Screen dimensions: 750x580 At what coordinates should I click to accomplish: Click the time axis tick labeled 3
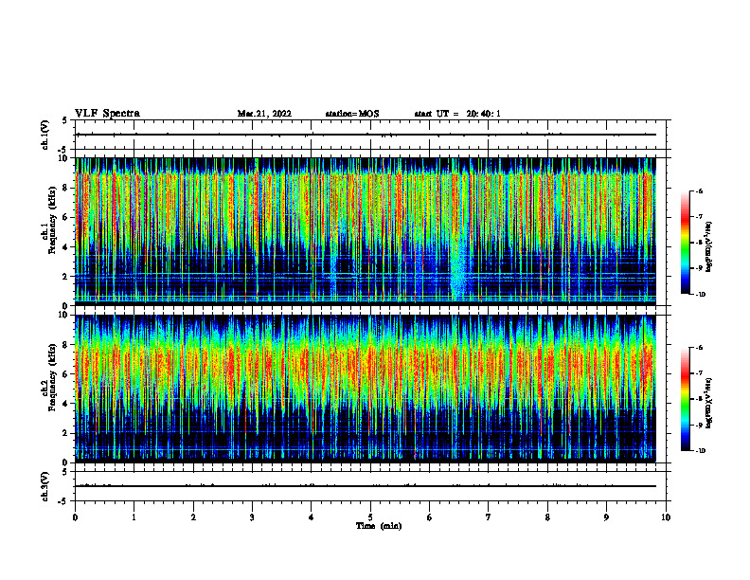pos(252,517)
